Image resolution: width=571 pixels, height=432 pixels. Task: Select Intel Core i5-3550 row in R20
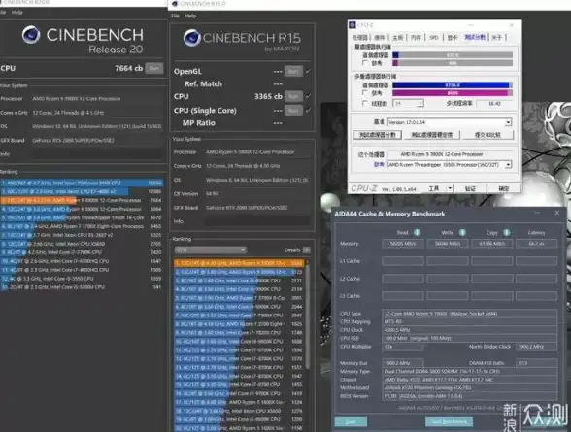[x=82, y=279]
